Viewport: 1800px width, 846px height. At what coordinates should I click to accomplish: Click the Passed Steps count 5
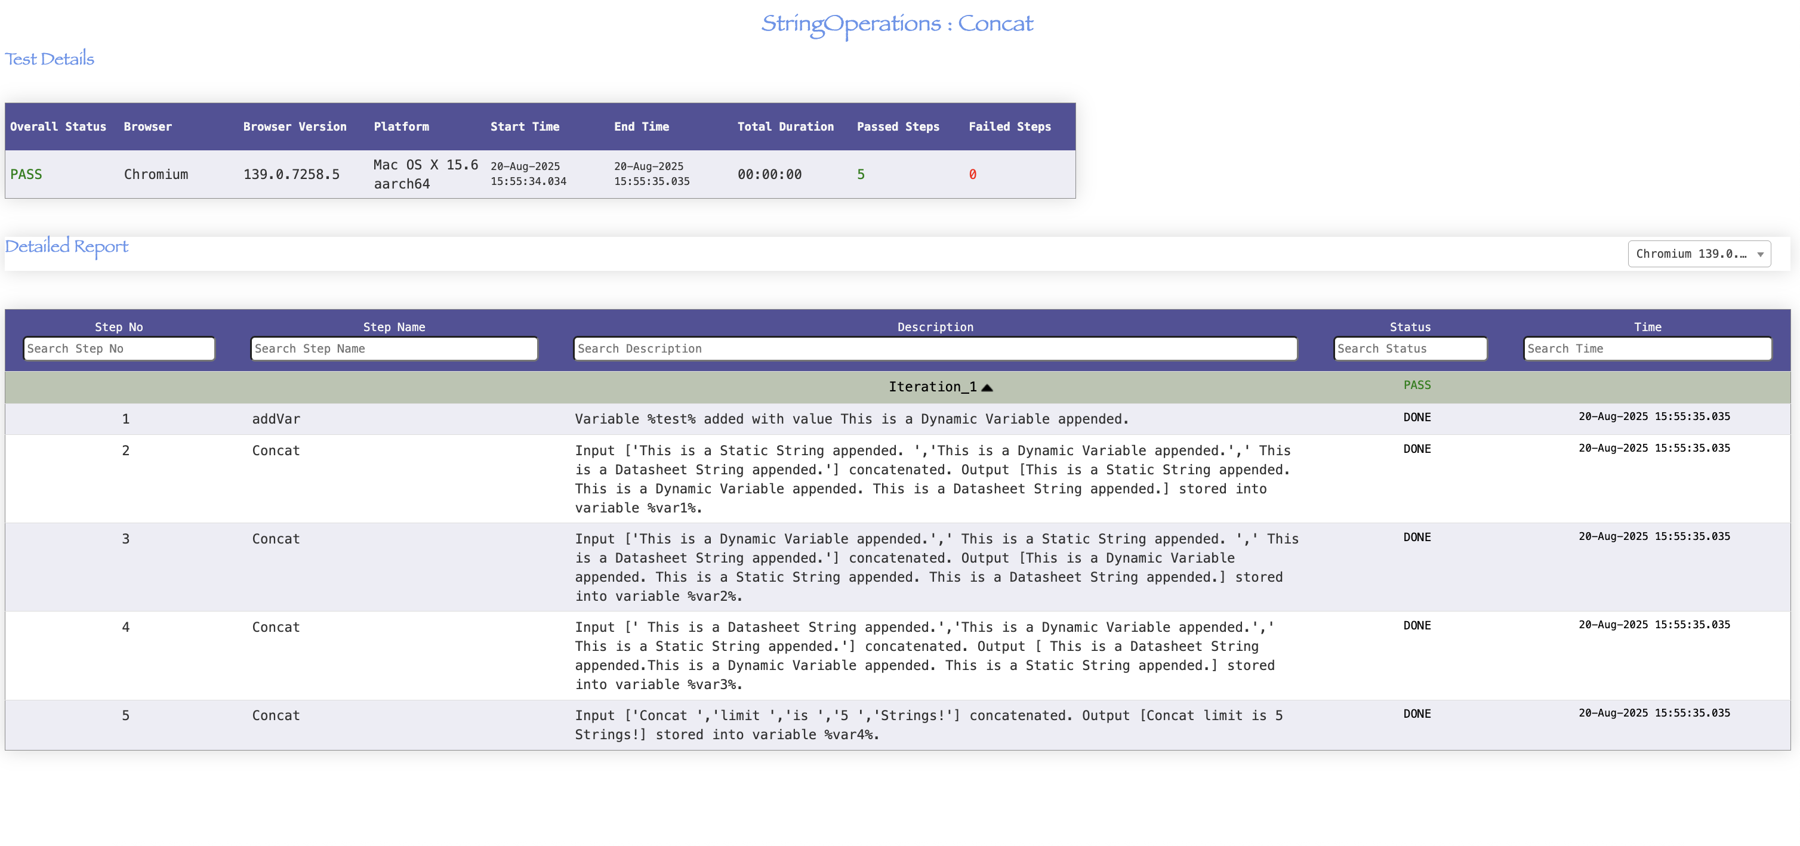click(x=861, y=175)
